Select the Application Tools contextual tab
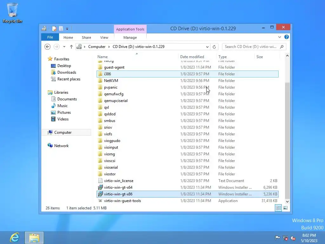The width and height of the screenshot is (325, 244). tap(130, 29)
